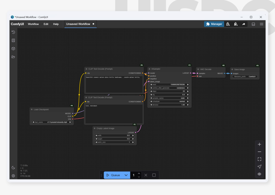Click the positive prompt text box
Viewport: 275px width, 195px height.
tap(114, 84)
